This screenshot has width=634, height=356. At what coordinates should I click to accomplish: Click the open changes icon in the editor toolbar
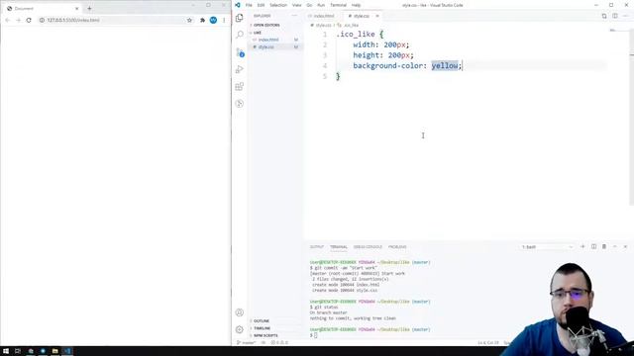point(604,16)
